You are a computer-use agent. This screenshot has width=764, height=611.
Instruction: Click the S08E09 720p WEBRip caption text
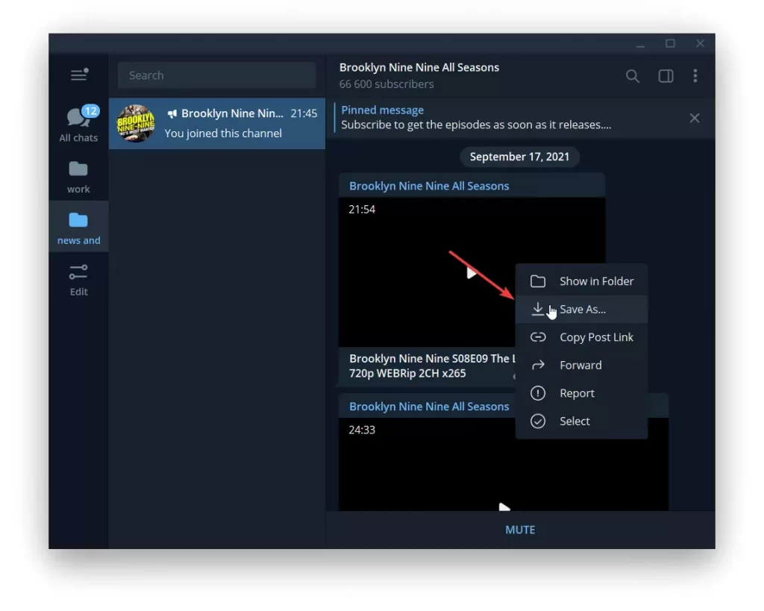pos(432,366)
